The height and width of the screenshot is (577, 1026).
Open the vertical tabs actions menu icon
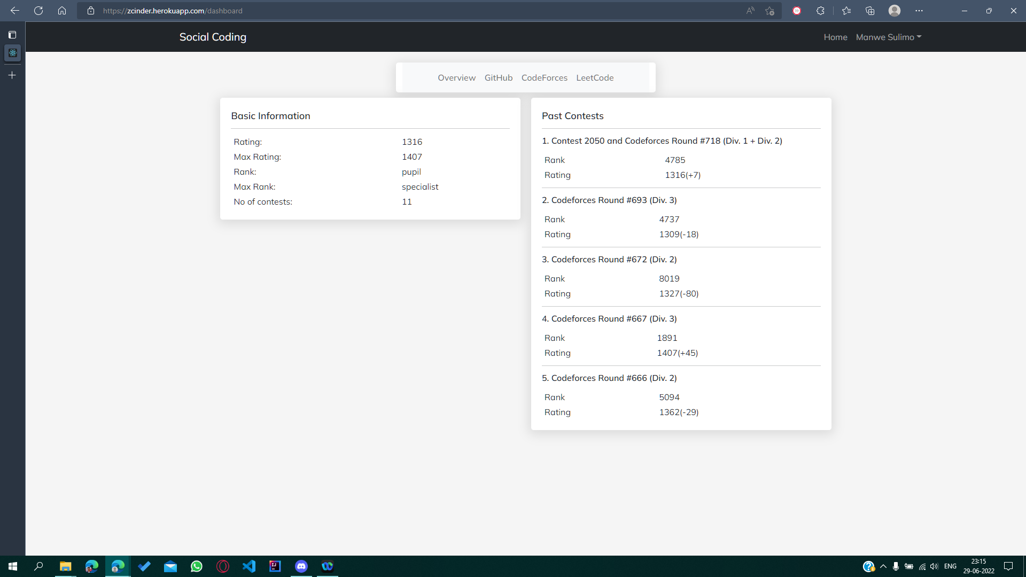[12, 35]
